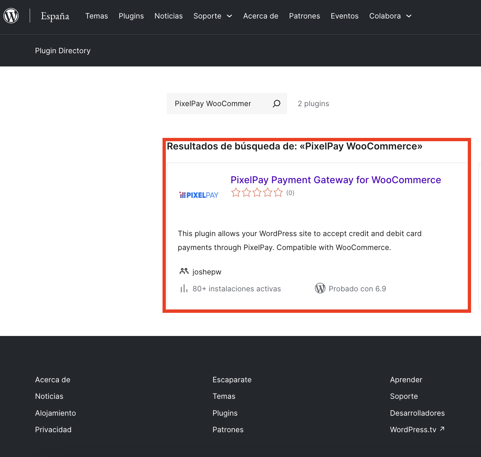Open the Escaparate footer link
Image resolution: width=481 pixels, height=457 pixels.
coord(232,380)
